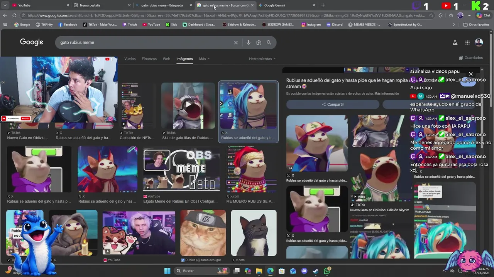494x277 pixels.
Task: Open File Explorer from the taskbar
Action: point(259,271)
